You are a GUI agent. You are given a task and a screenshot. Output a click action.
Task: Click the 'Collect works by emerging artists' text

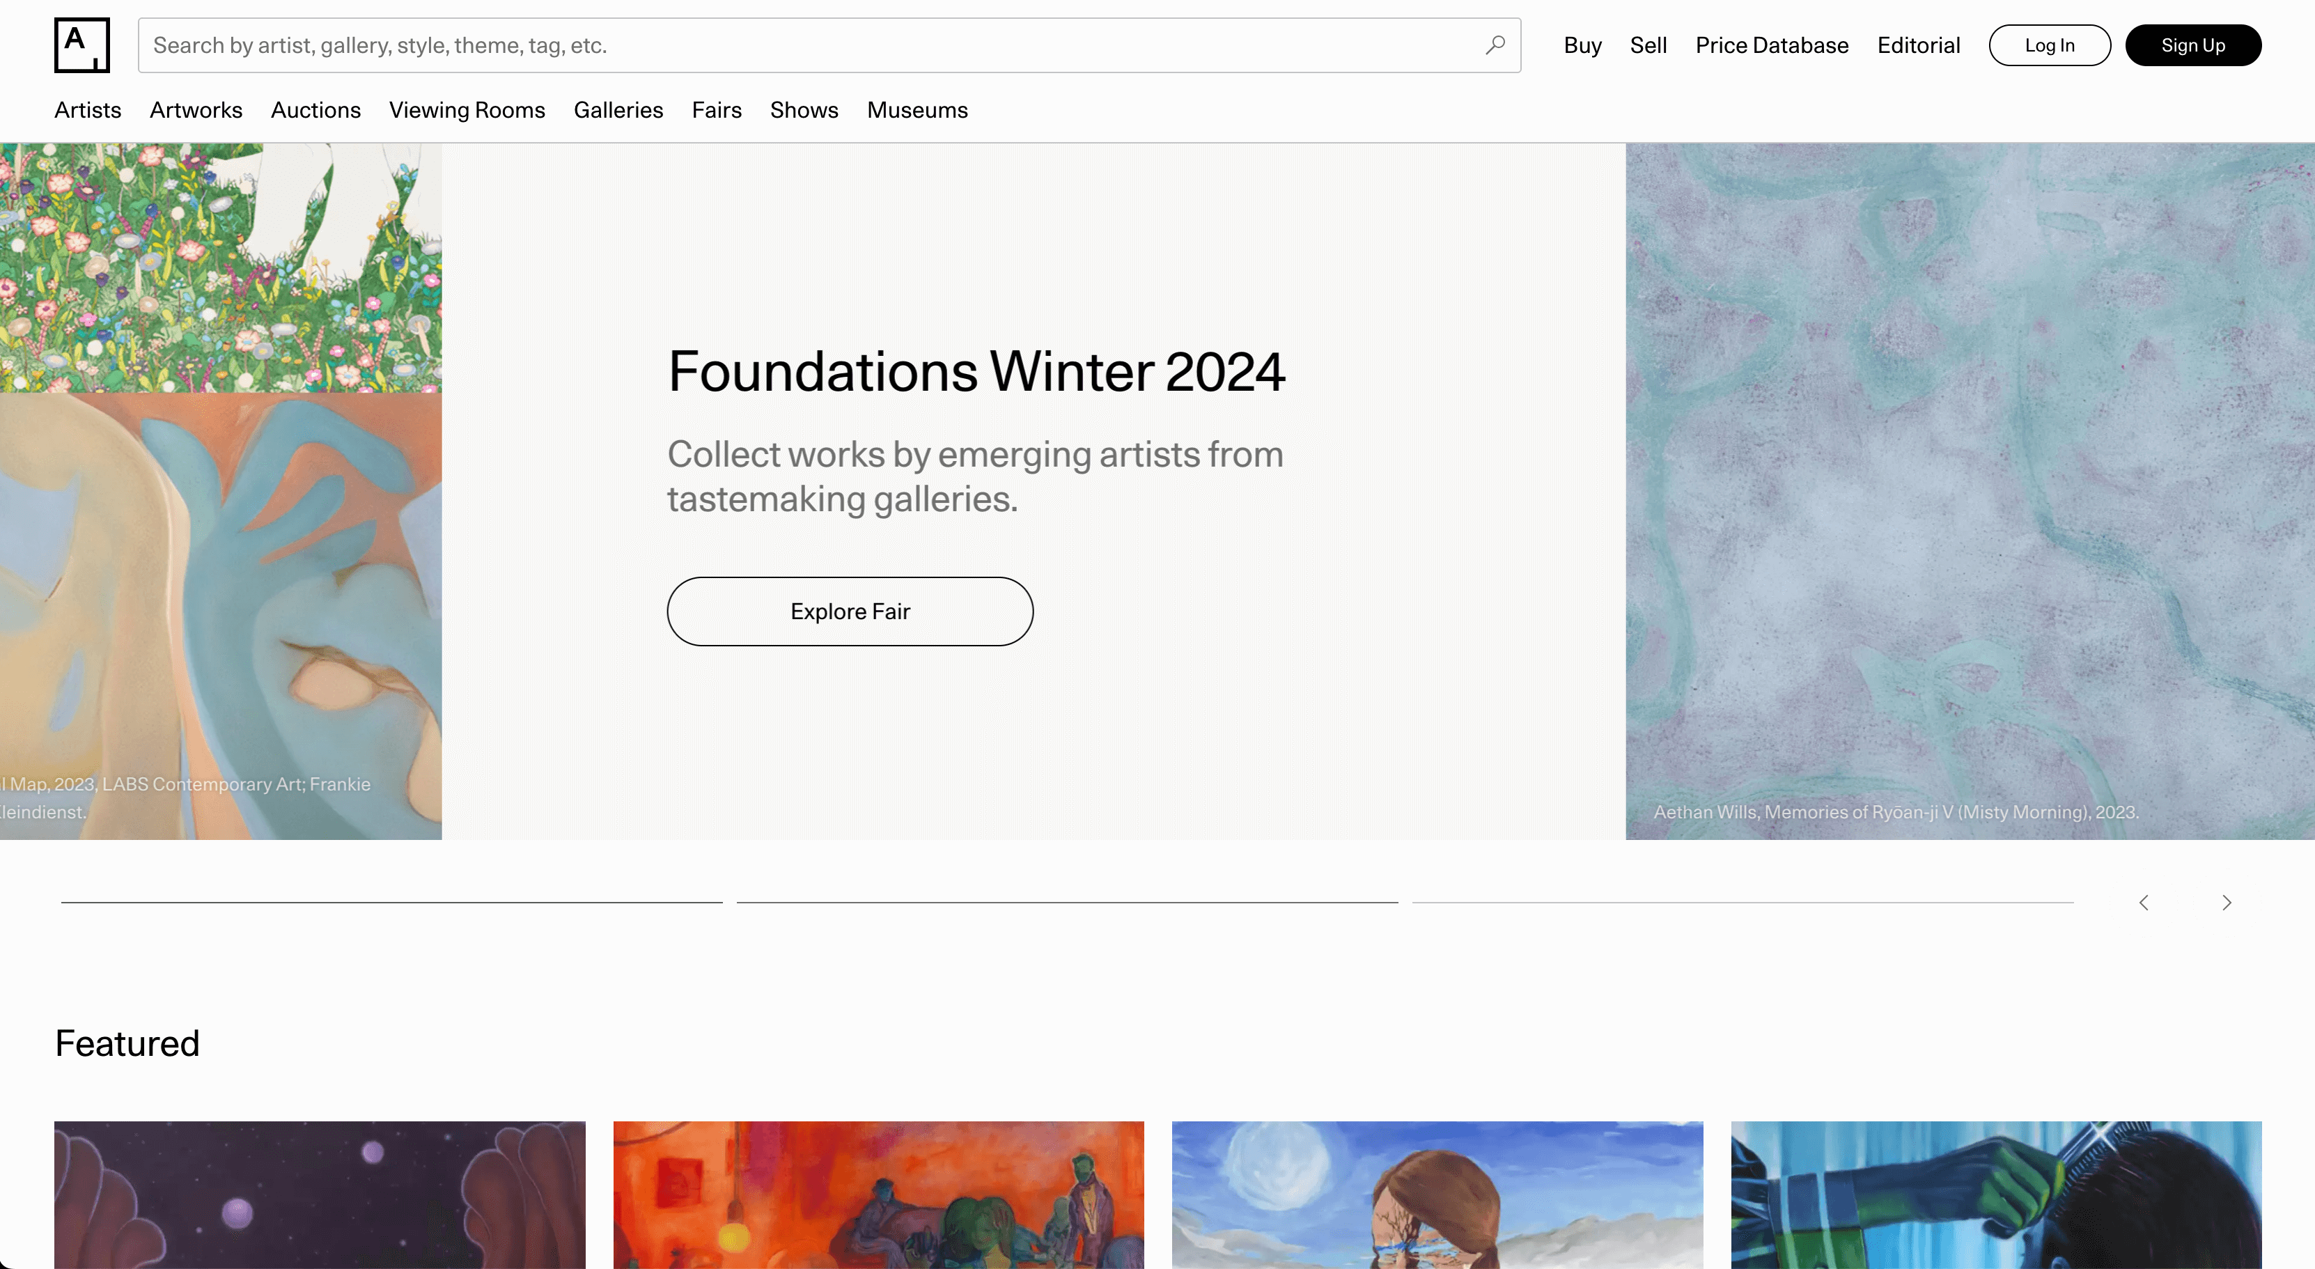[975, 476]
